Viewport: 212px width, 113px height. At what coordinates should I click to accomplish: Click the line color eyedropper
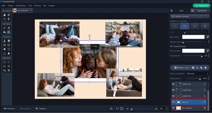[208, 37]
